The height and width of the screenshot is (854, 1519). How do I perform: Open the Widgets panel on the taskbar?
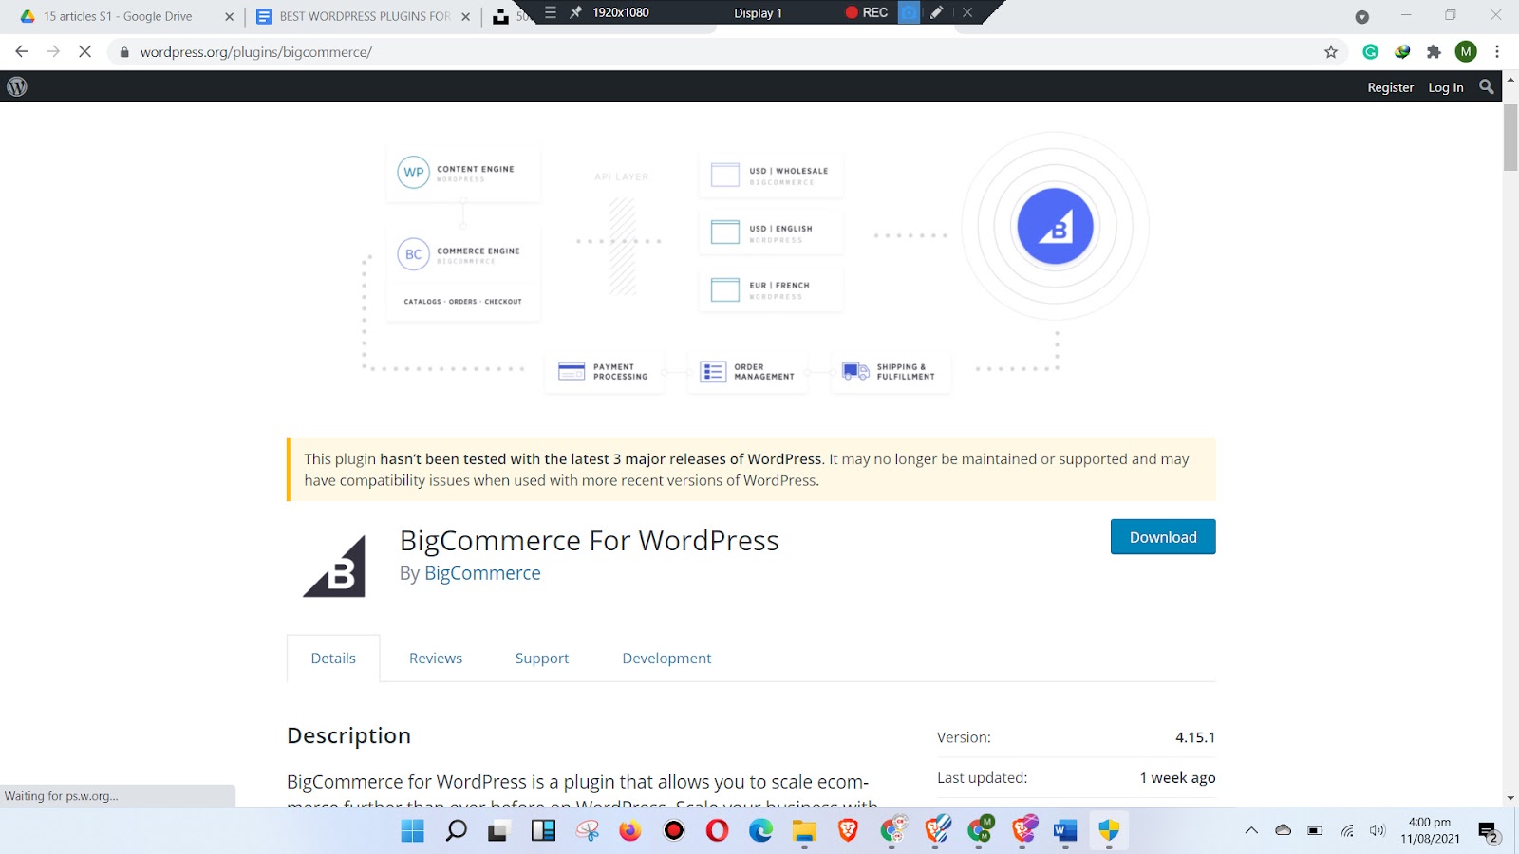543,831
